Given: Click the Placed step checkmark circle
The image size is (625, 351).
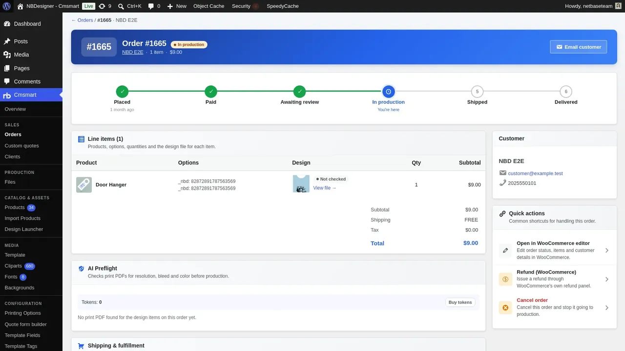Looking at the screenshot, I should pyautogui.click(x=122, y=91).
